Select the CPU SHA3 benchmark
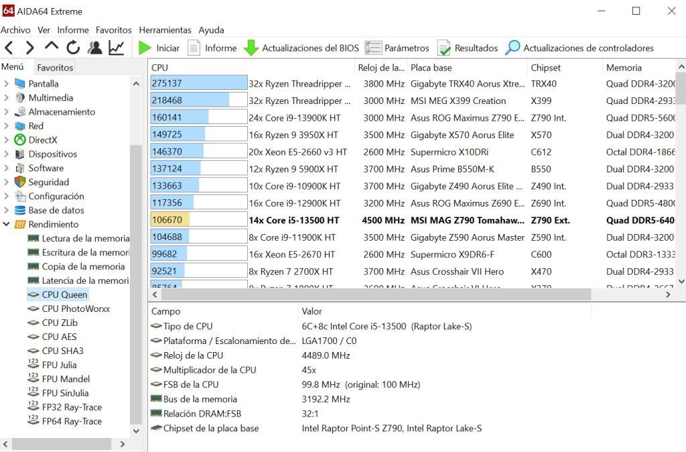This screenshot has height=452, width=686. pos(62,350)
